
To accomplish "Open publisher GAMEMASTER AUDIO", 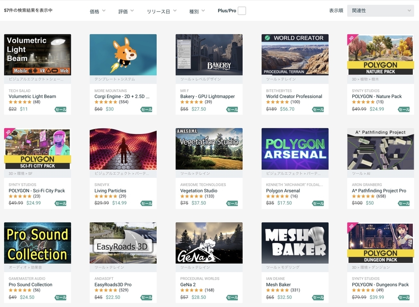I will [x=27, y=279].
